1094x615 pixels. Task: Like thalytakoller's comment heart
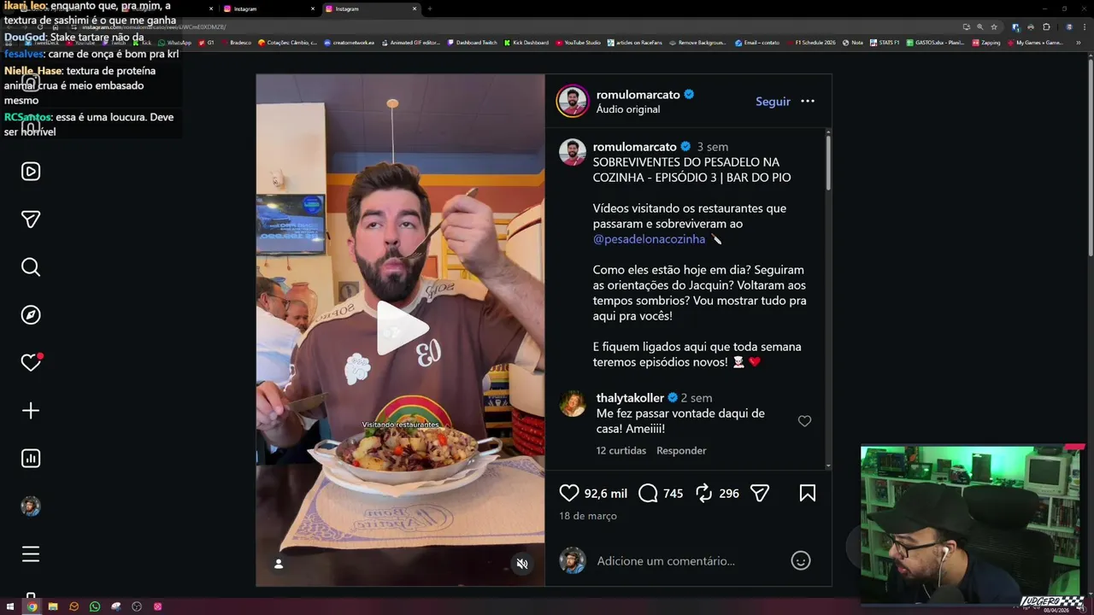804,421
